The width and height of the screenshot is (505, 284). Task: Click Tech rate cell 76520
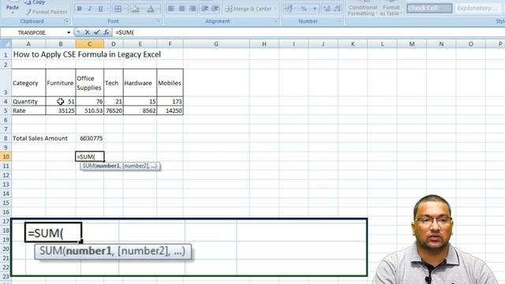(x=114, y=110)
